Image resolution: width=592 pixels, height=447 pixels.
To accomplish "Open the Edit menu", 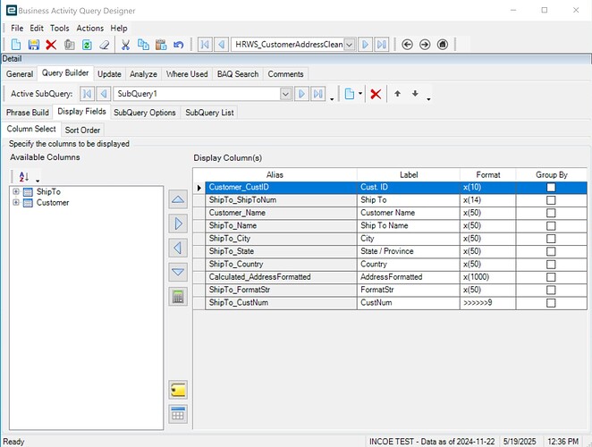I will pos(37,29).
